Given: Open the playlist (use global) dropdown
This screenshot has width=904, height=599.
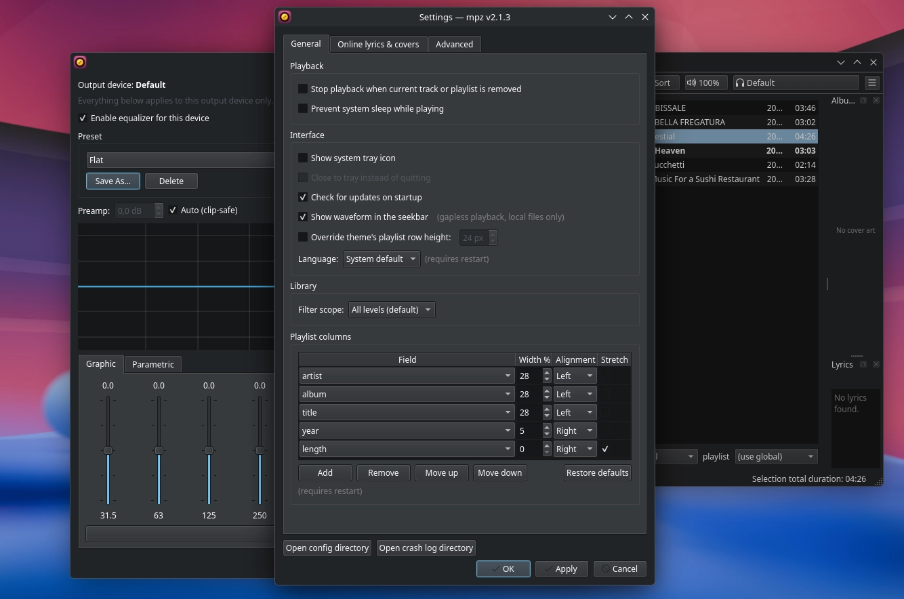Looking at the screenshot, I should tap(776, 456).
